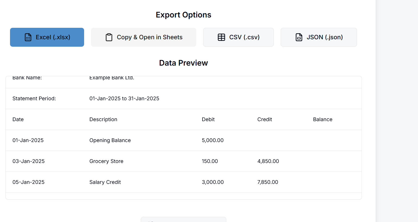Click the scrollbar area on the right edge

point(397,111)
